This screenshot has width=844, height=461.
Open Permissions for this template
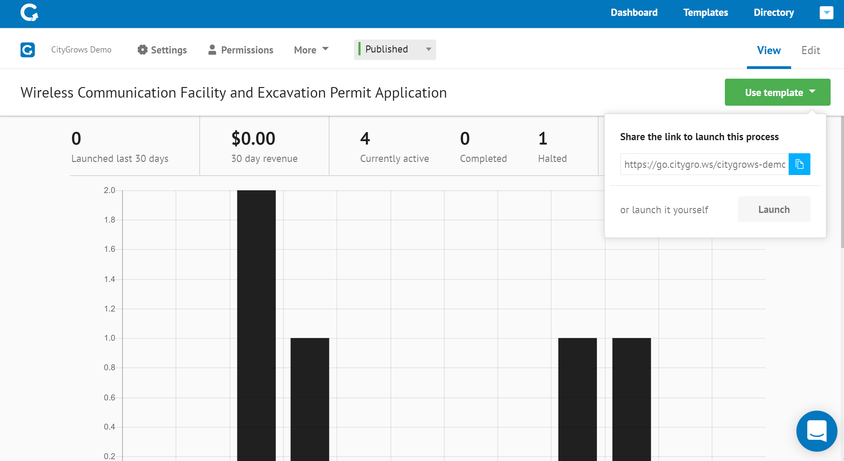point(240,50)
